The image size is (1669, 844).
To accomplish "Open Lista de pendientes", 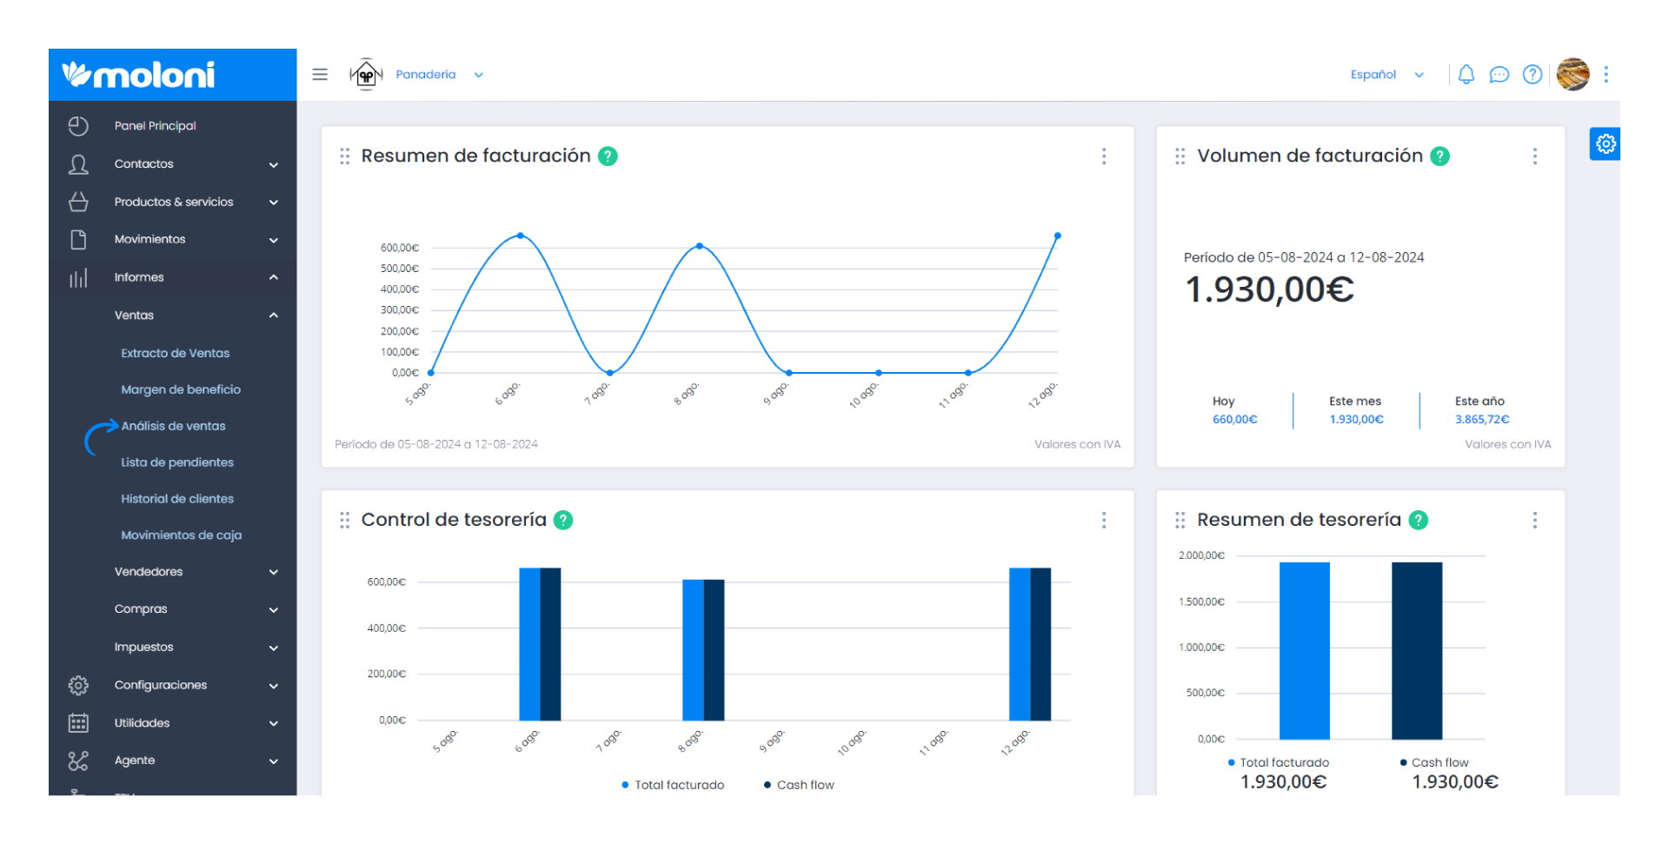I will tap(177, 463).
